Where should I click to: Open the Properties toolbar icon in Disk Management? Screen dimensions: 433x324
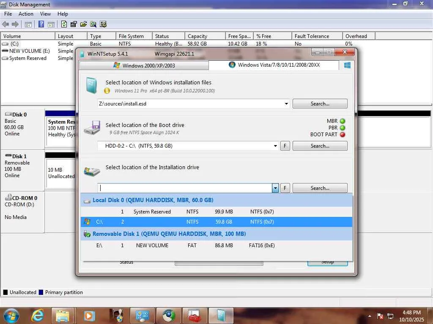(x=74, y=24)
